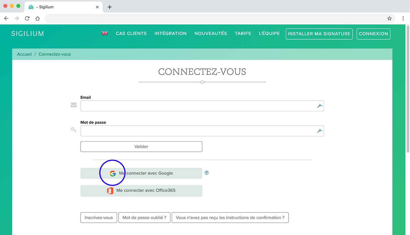Click INSTALLER MA SIGNATURE button

click(319, 34)
